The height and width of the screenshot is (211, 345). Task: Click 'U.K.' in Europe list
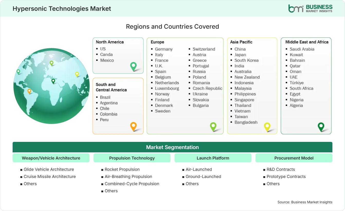point(159,66)
